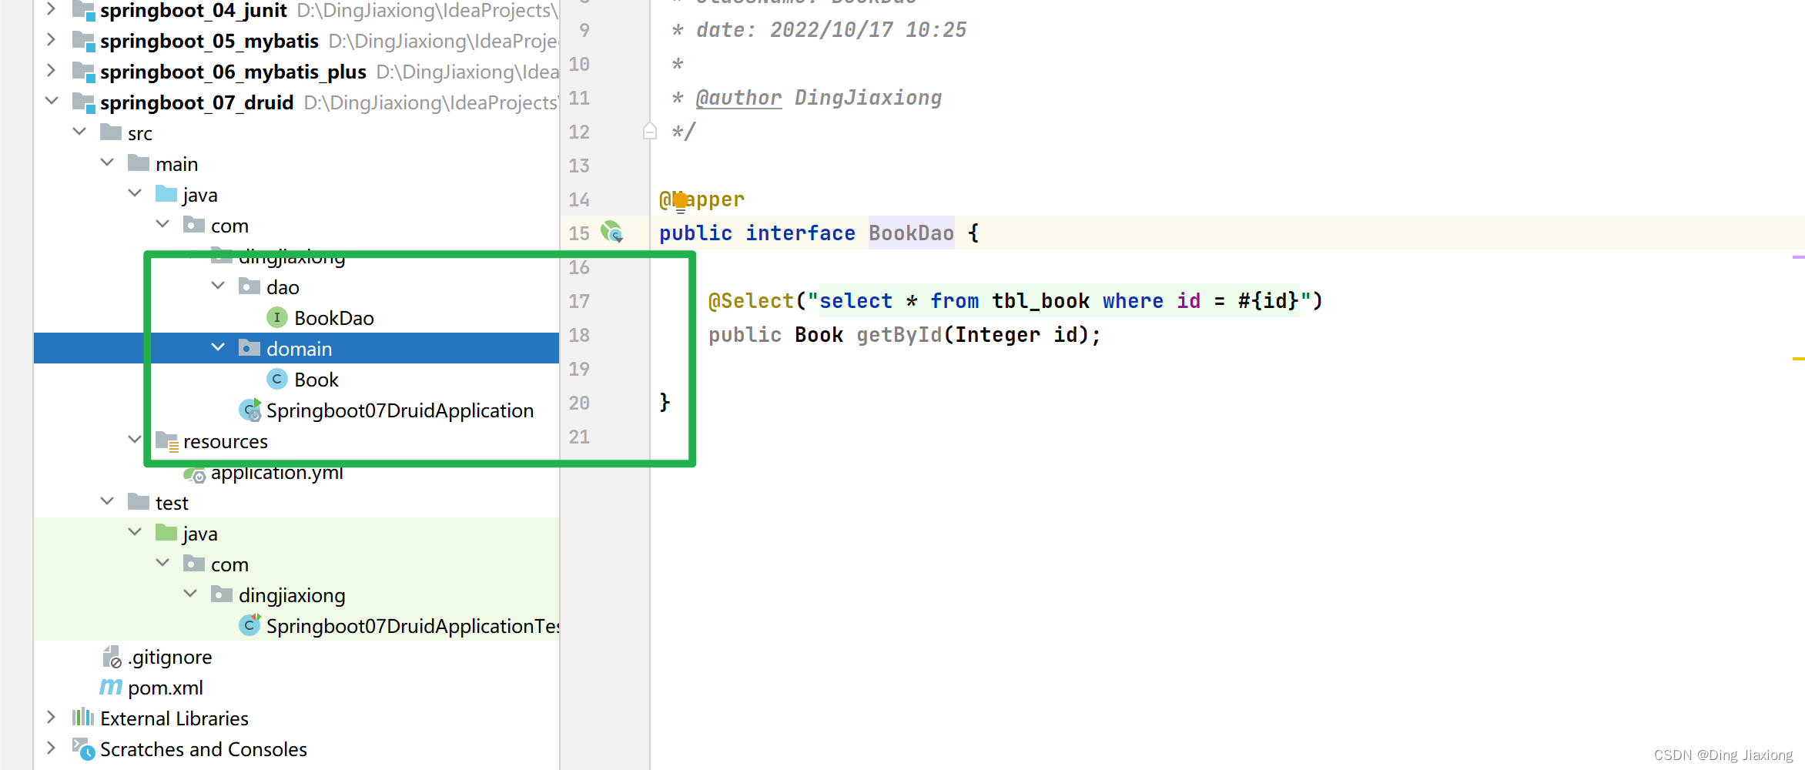Expand the springboot_06_mybatis_plus module
The image size is (1805, 770).
click(x=51, y=70)
